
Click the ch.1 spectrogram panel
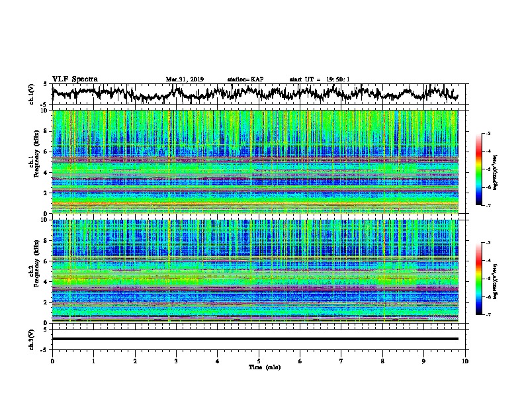(x=255, y=161)
